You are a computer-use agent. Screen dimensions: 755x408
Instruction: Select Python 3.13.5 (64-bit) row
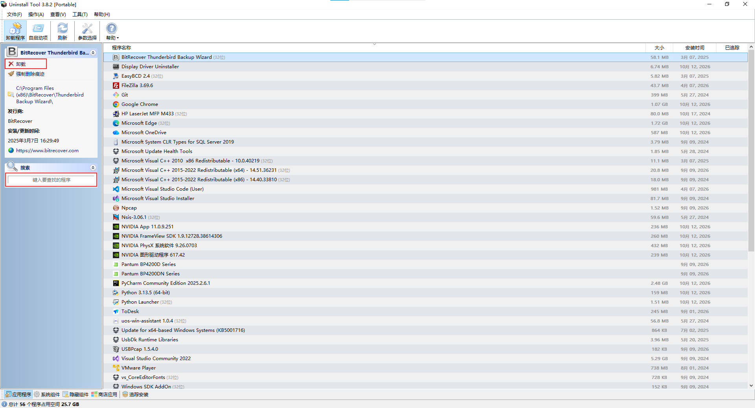click(x=425, y=293)
